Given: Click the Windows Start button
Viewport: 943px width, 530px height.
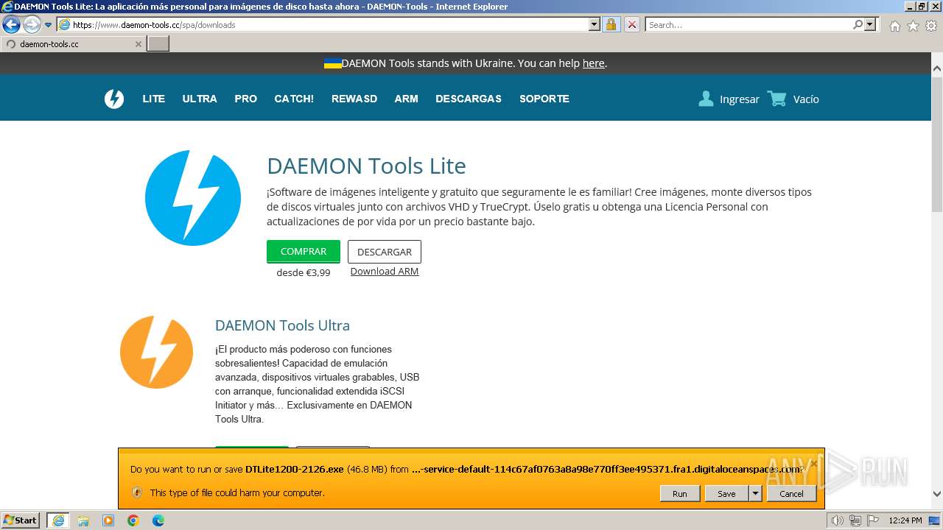Looking at the screenshot, I should (x=20, y=520).
